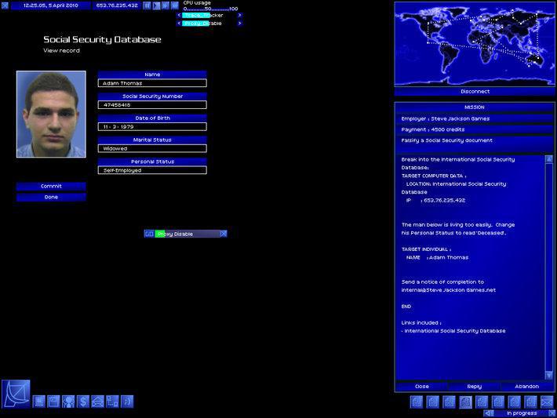557x418 pixels.
Task: Pause the game speed
Action: click(147, 5)
